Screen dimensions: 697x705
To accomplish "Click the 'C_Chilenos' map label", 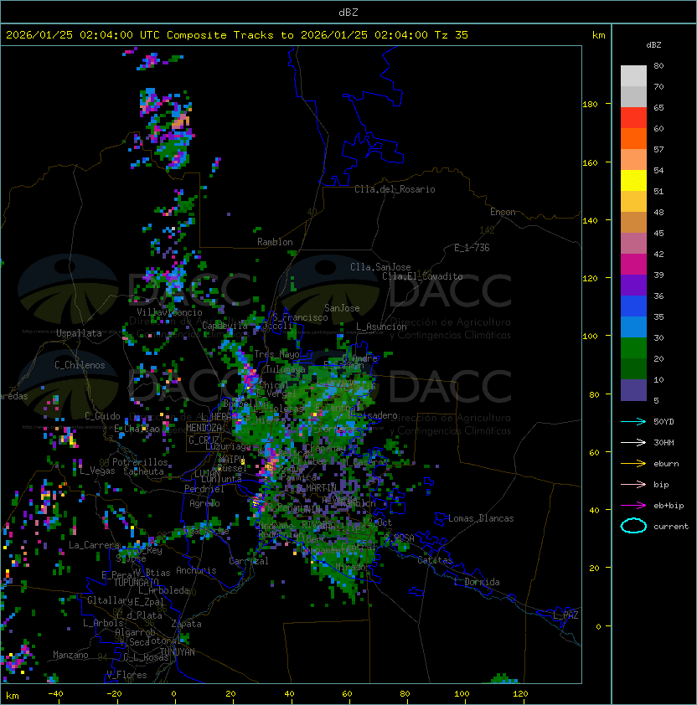I will tap(80, 365).
